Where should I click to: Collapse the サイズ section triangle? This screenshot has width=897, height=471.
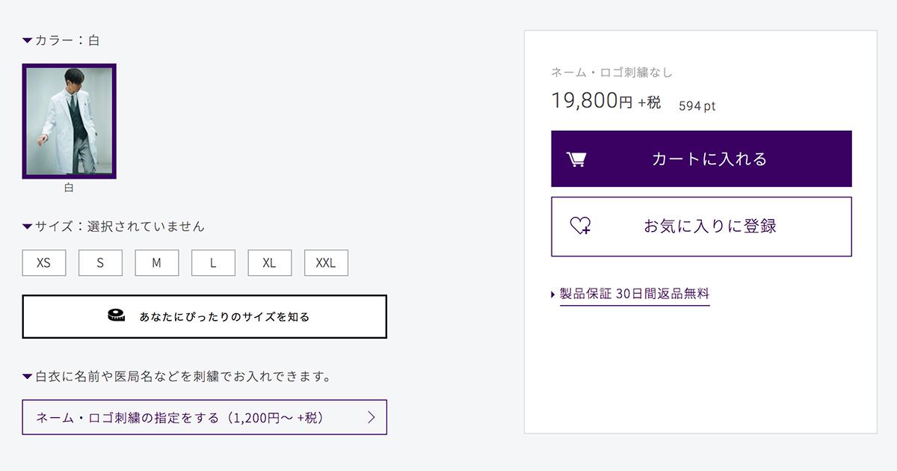(28, 227)
